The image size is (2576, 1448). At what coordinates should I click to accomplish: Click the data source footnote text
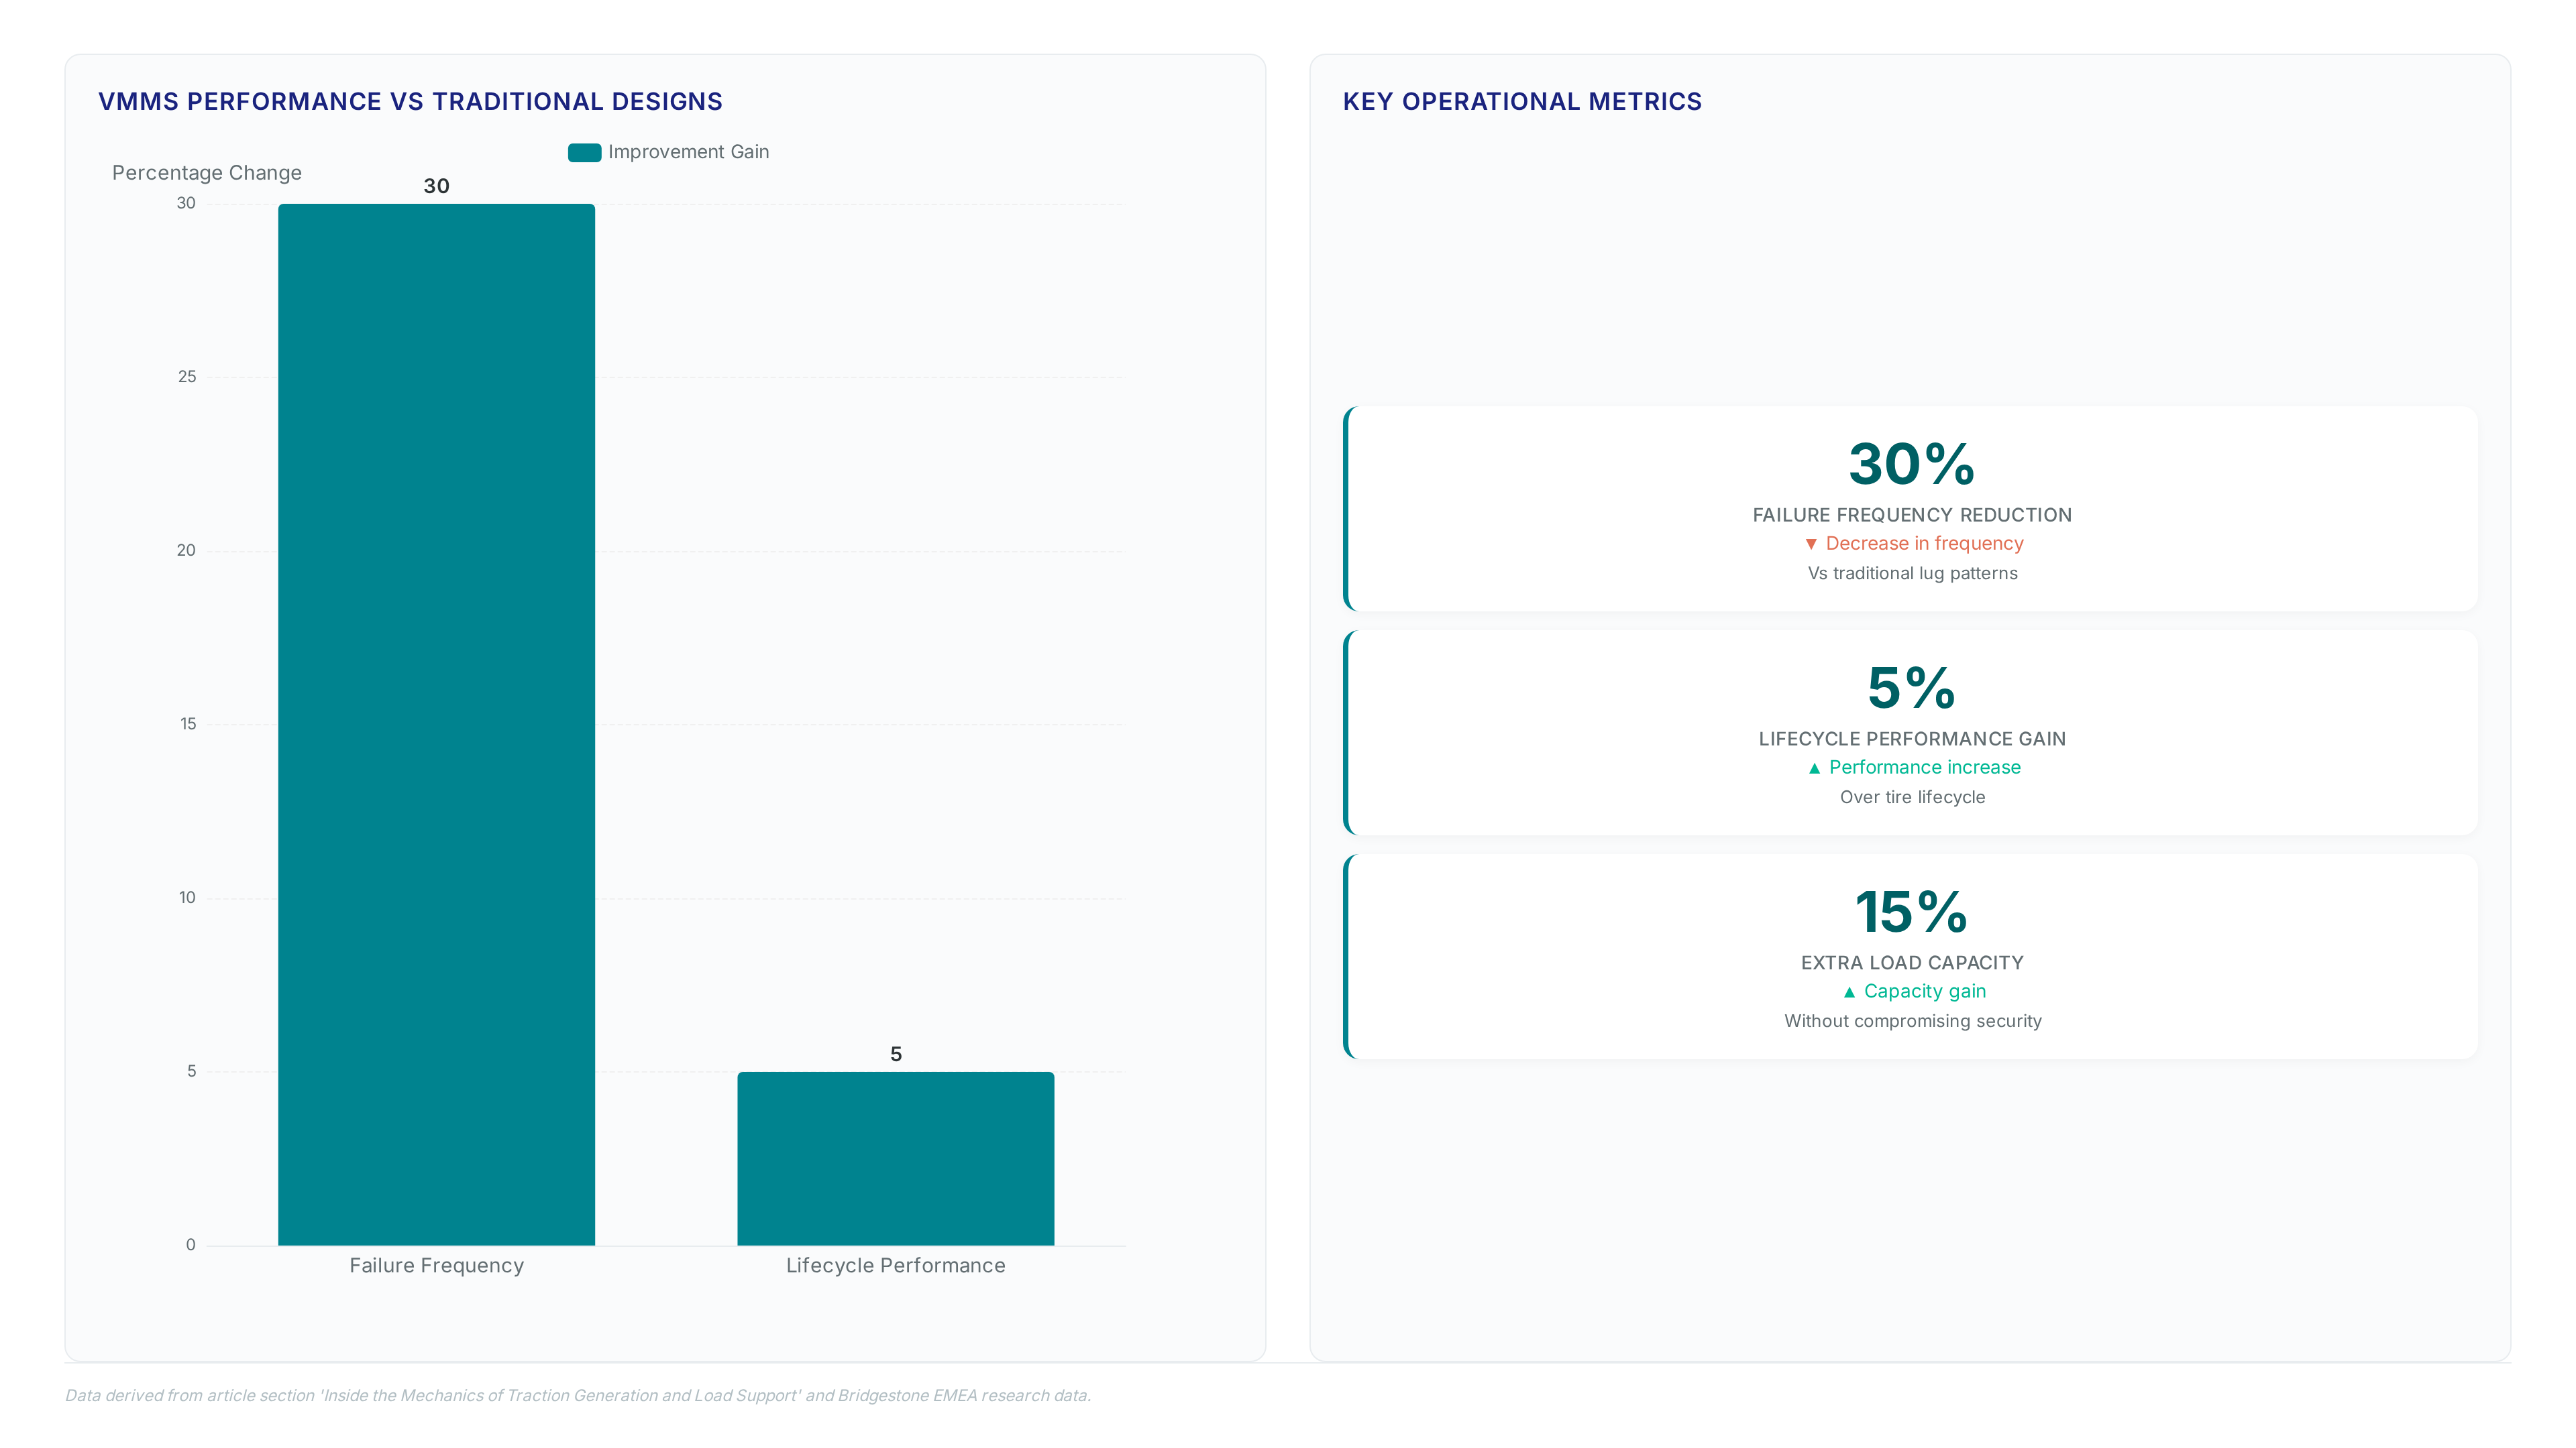(x=578, y=1395)
